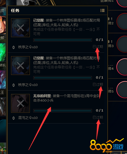
Task: Click second mission 已过期 status label
Action: click(98, 85)
